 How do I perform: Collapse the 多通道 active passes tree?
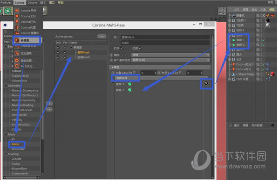pos(71,47)
